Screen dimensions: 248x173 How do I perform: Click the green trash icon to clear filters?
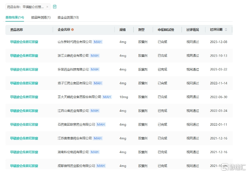55,7
